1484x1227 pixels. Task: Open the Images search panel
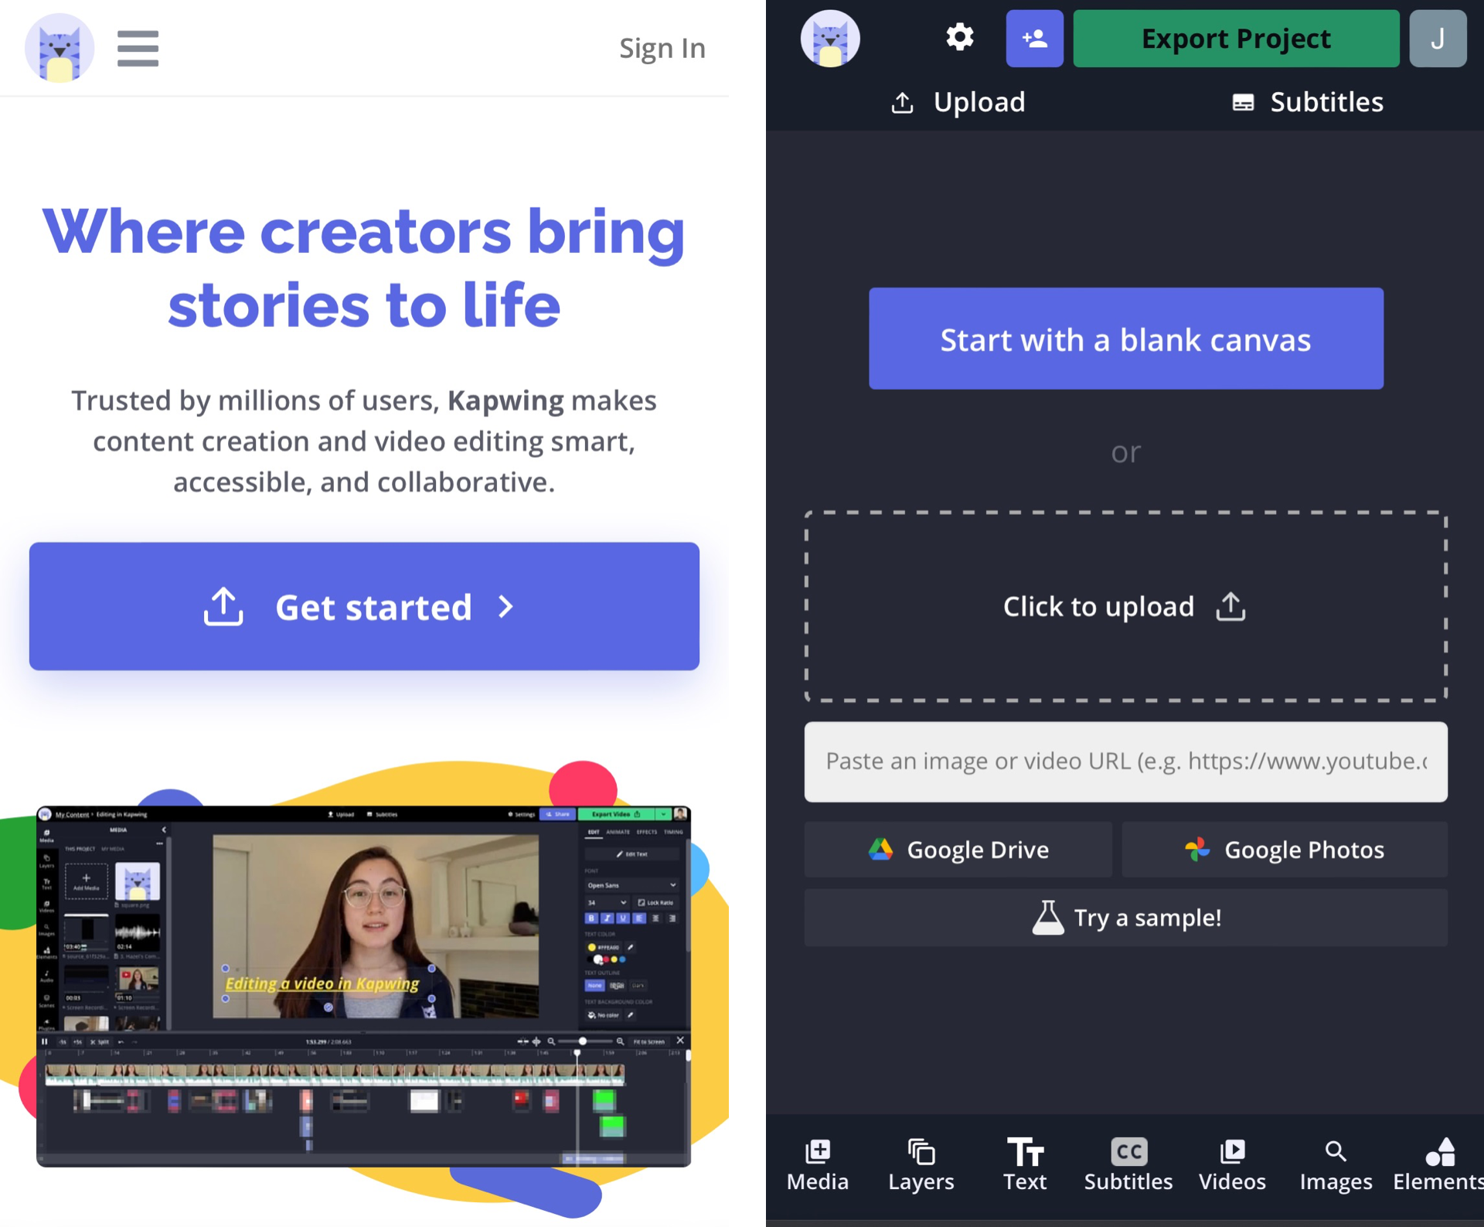(x=1335, y=1164)
